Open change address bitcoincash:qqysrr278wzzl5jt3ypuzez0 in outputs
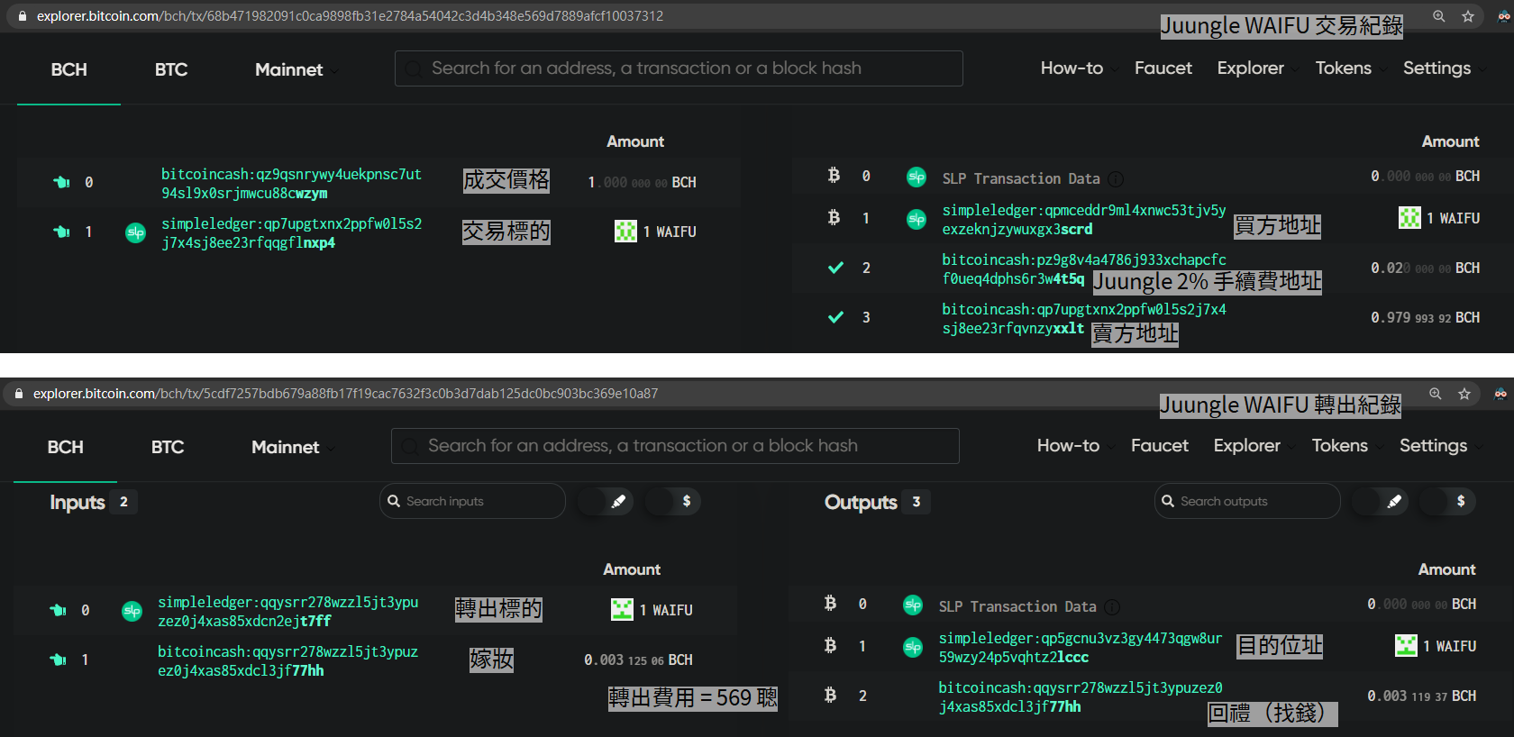 point(1081,697)
